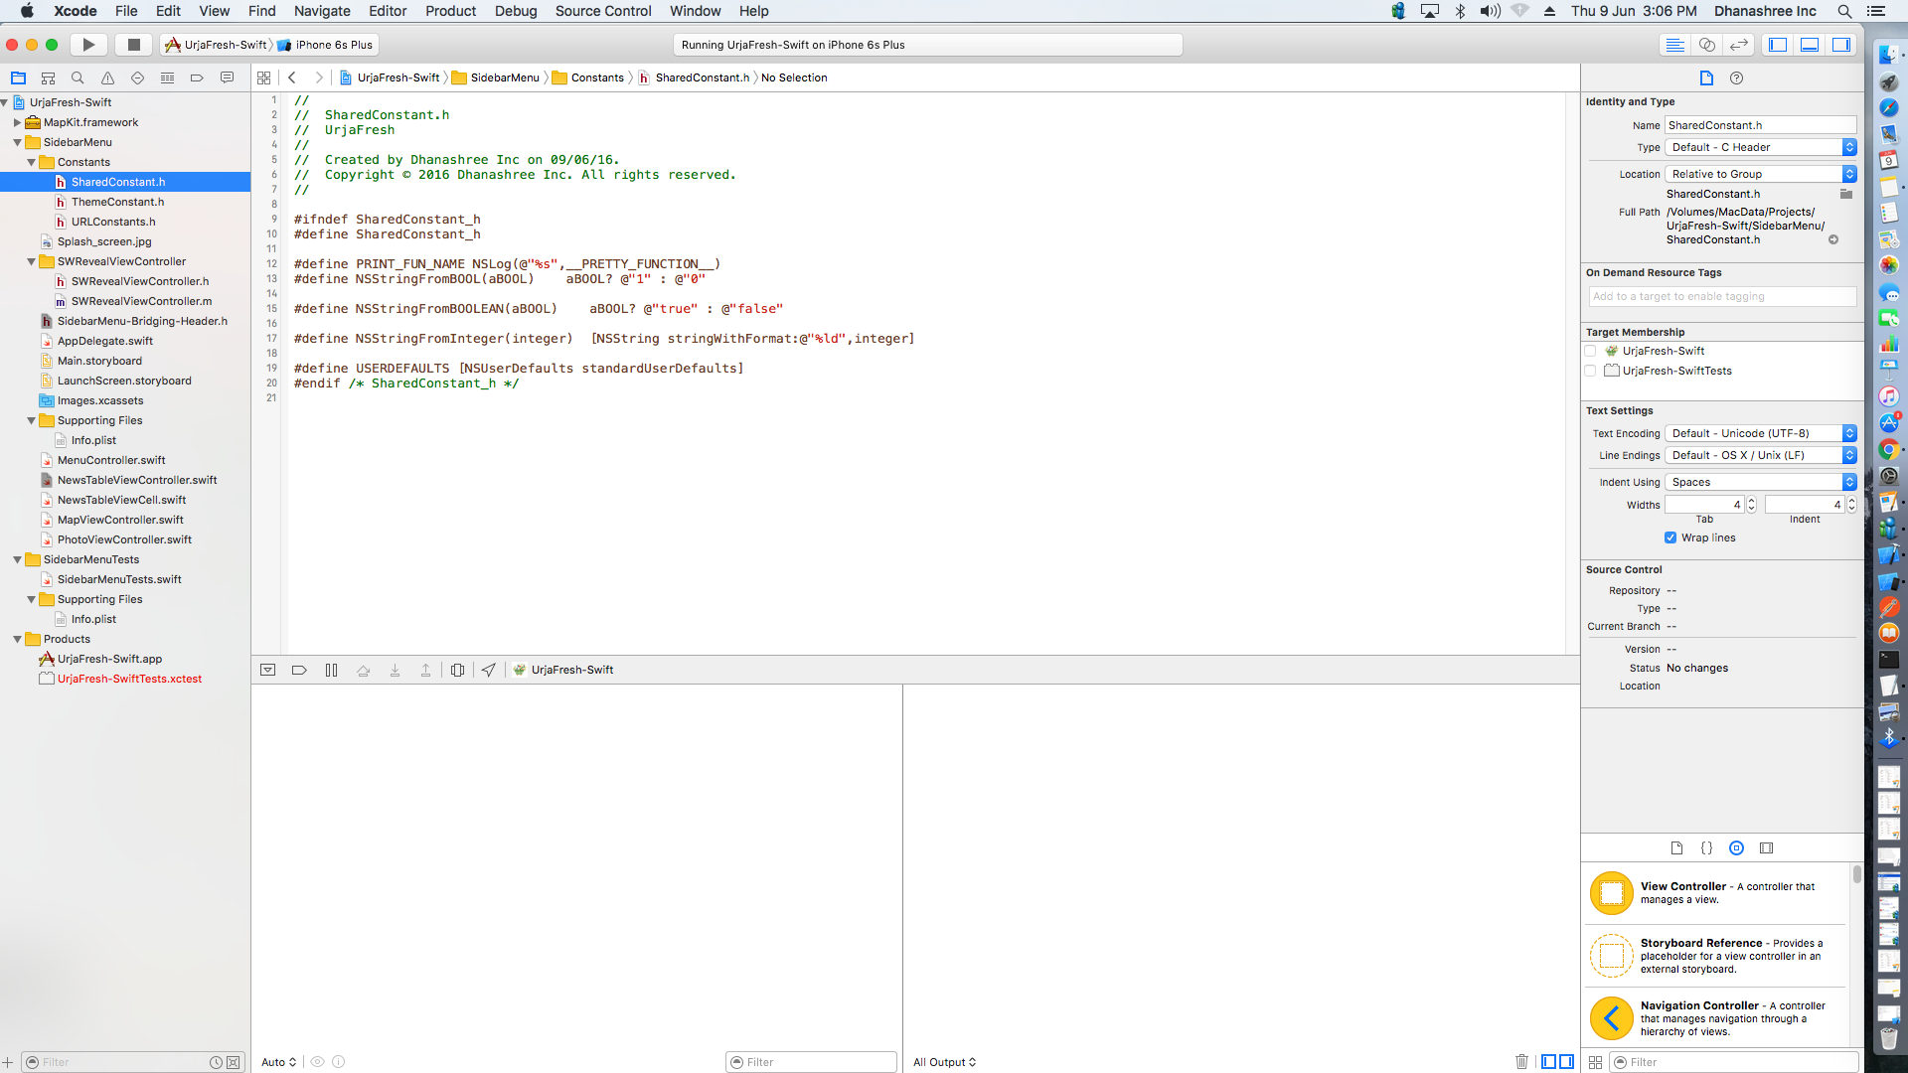Hide the debug area pane
This screenshot has width=1908, height=1073.
click(1810, 45)
